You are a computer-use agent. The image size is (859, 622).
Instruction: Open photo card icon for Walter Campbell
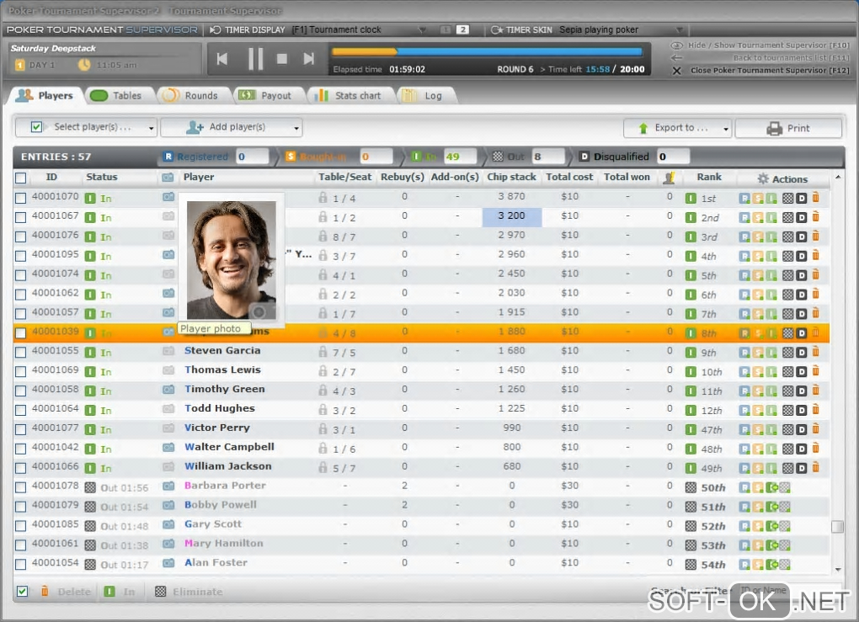(168, 447)
